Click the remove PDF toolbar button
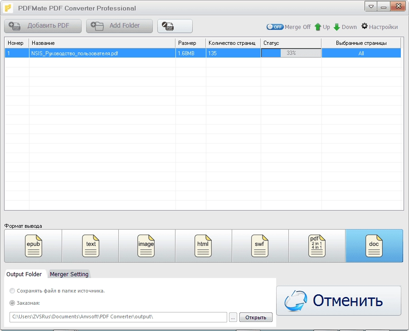The image size is (409, 331). (175, 26)
